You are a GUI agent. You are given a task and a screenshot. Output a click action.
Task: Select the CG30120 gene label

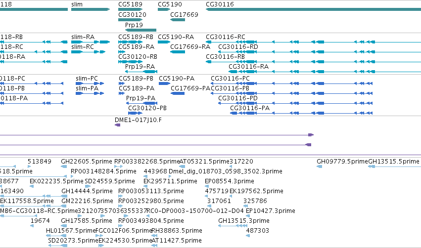(x=132, y=15)
